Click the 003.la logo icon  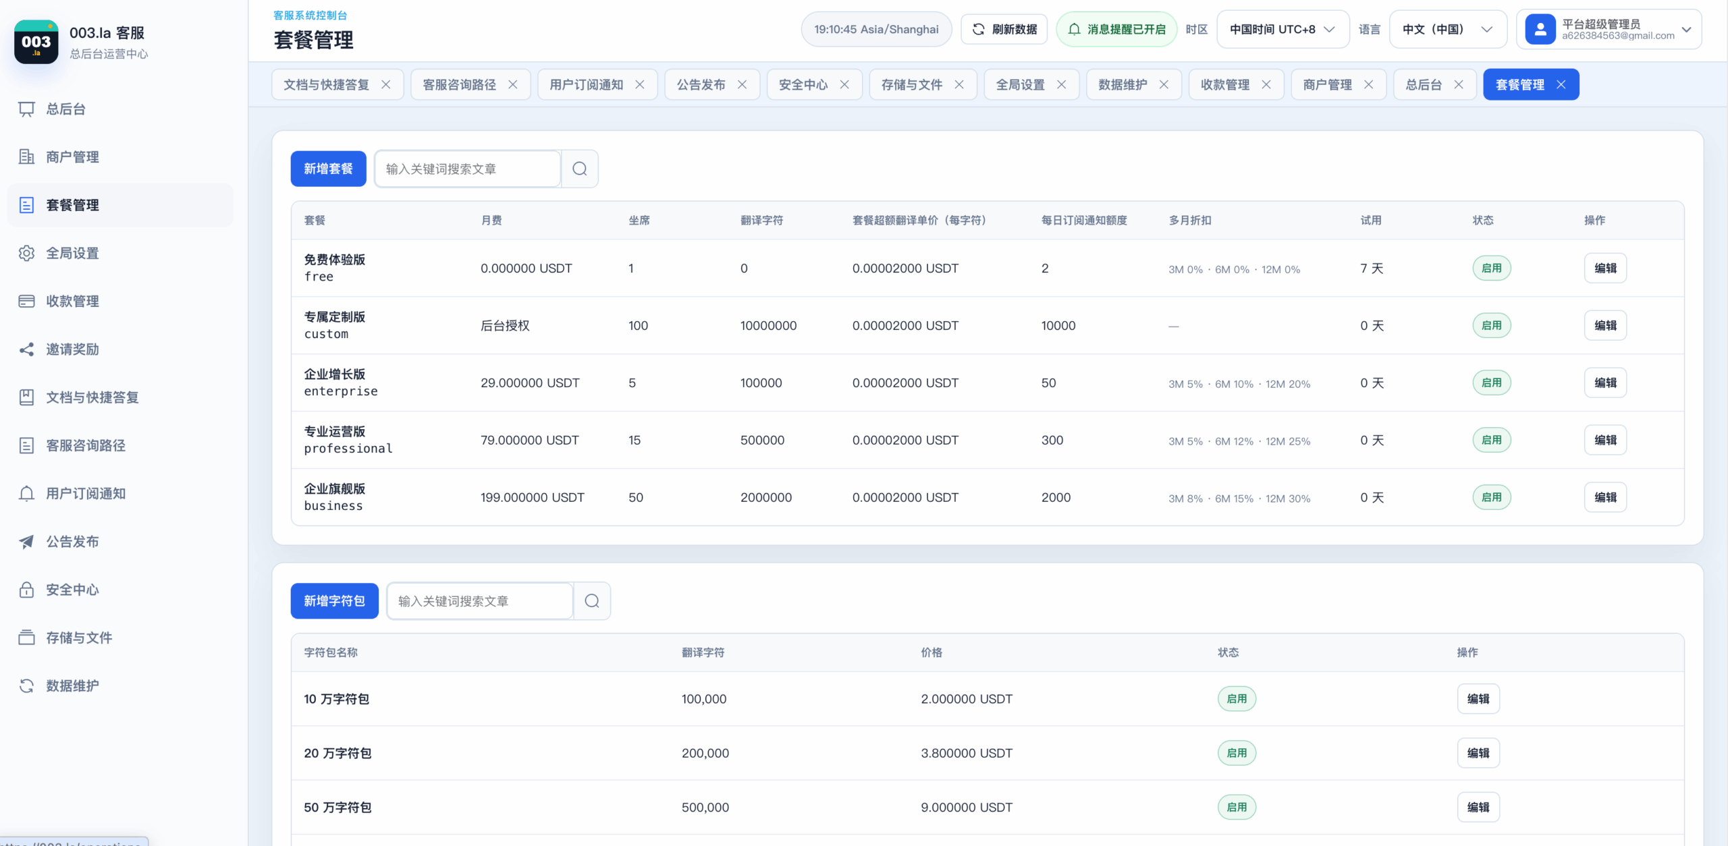(x=36, y=42)
